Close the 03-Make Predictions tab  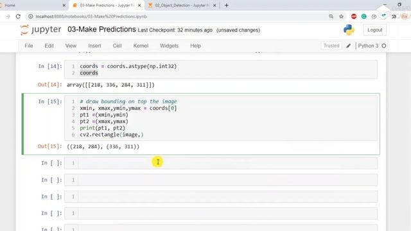(139, 5)
